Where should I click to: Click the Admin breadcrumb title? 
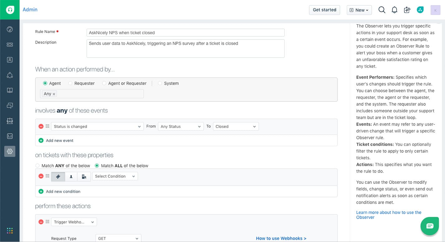coord(30,10)
